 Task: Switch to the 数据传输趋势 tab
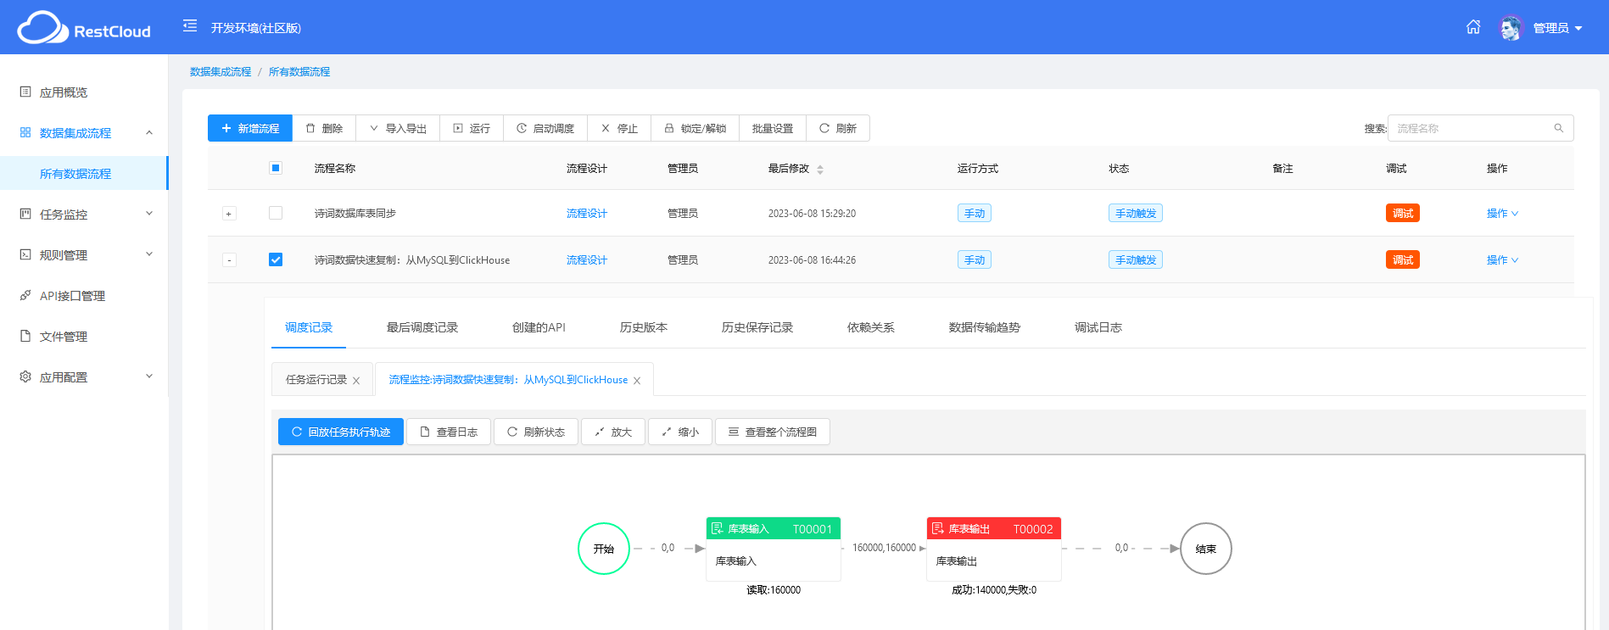pos(985,327)
